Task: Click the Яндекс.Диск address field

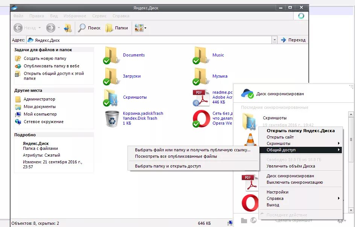Action: pyautogui.click(x=149, y=40)
